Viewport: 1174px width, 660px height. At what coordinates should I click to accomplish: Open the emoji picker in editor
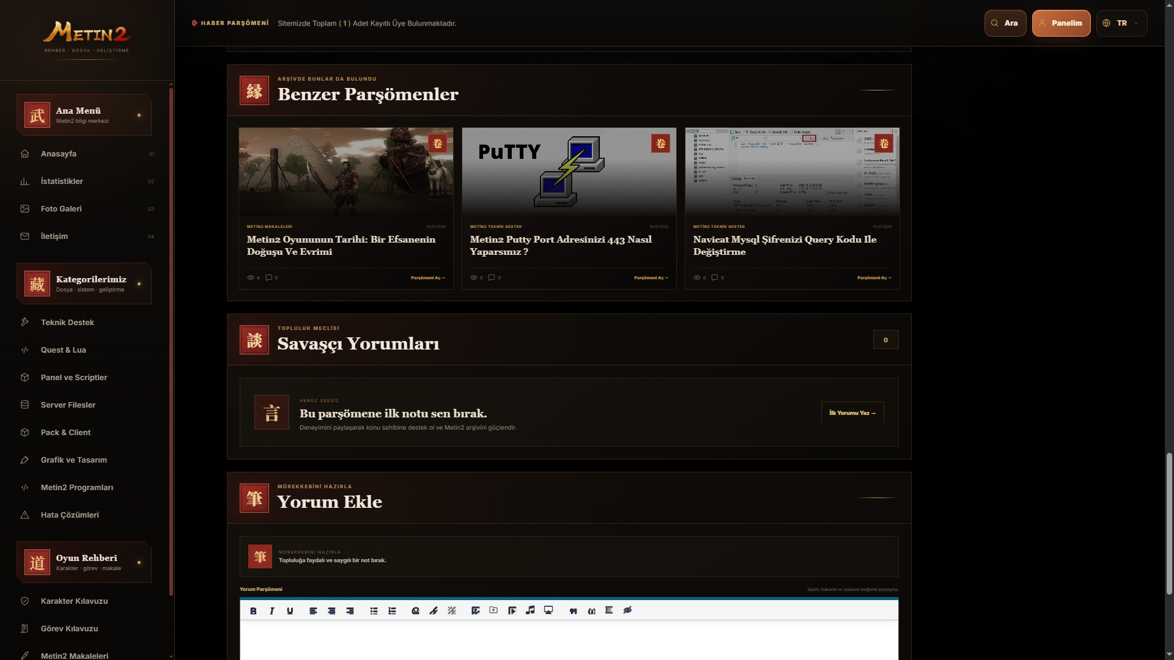point(415,610)
